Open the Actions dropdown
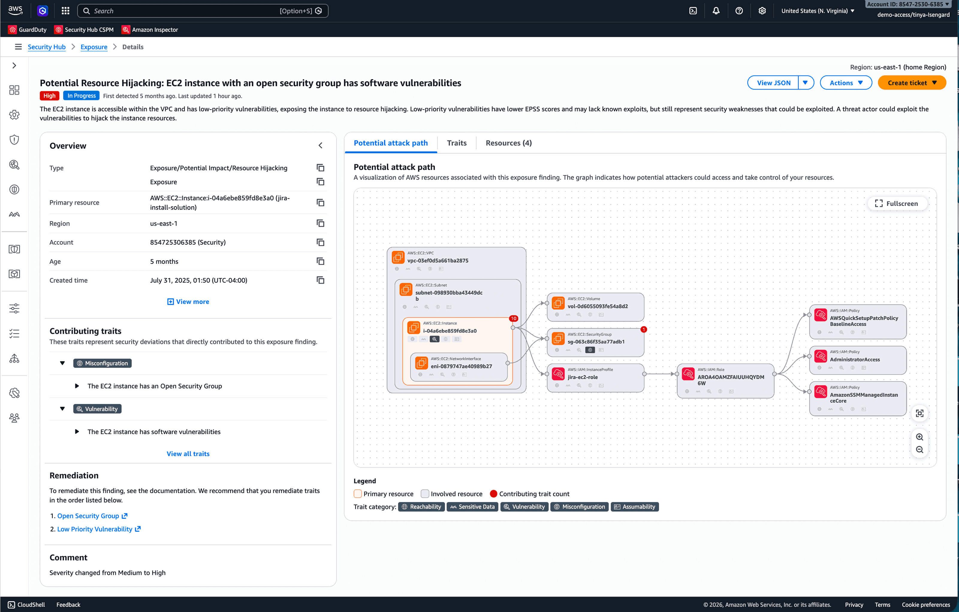The width and height of the screenshot is (959, 612). 846,83
